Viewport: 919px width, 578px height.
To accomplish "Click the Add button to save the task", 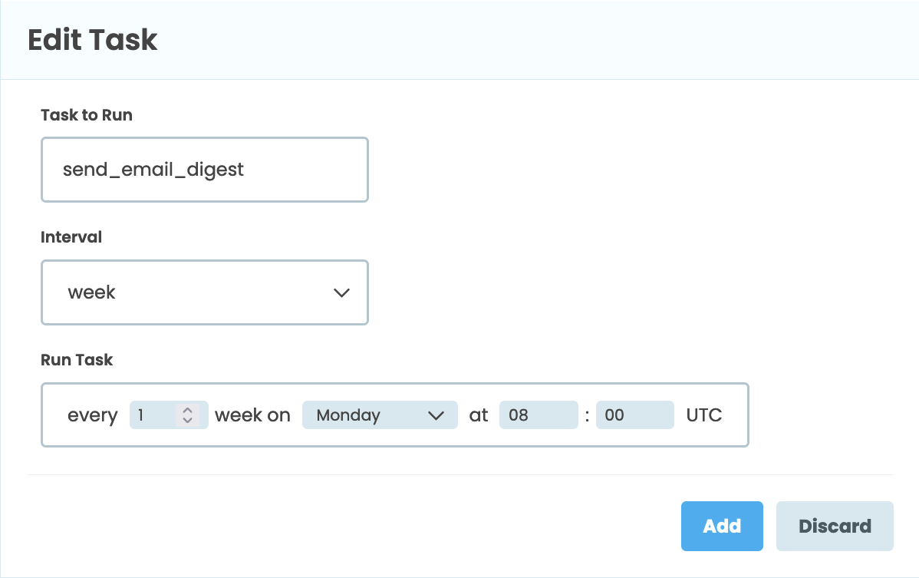I will (x=721, y=526).
